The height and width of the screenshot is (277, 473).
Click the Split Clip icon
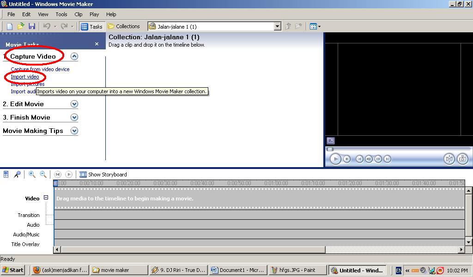(x=449, y=159)
